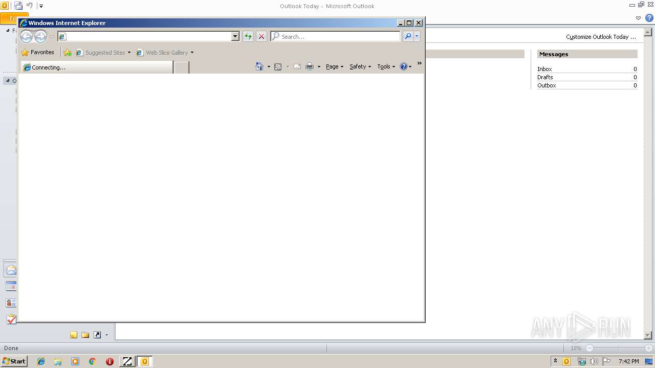Click Send/Receive All Folders in Outlook toolbar

[x=18, y=6]
